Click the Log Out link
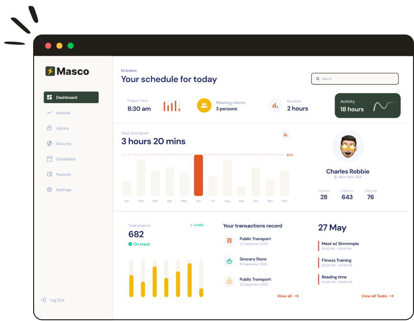The width and height of the screenshot is (414, 321). [x=57, y=300]
